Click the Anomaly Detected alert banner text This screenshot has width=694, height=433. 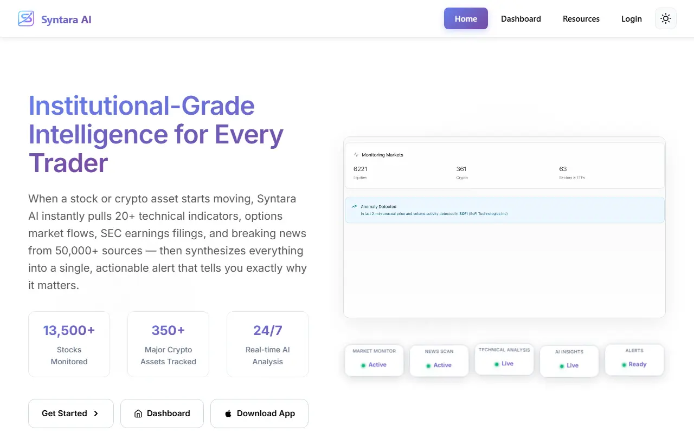tap(434, 214)
